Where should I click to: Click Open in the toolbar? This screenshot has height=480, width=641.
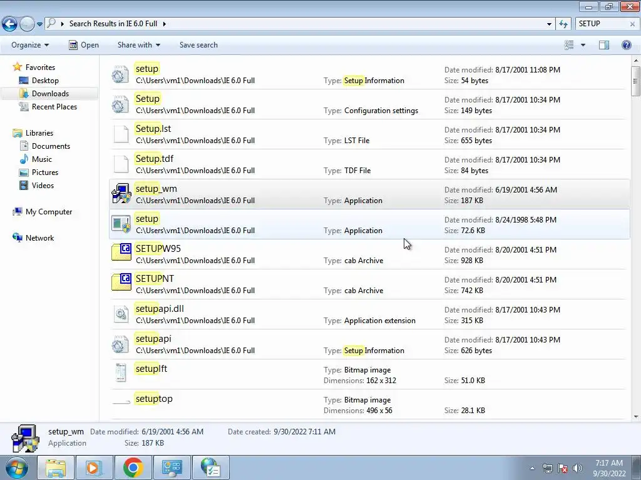tap(84, 45)
